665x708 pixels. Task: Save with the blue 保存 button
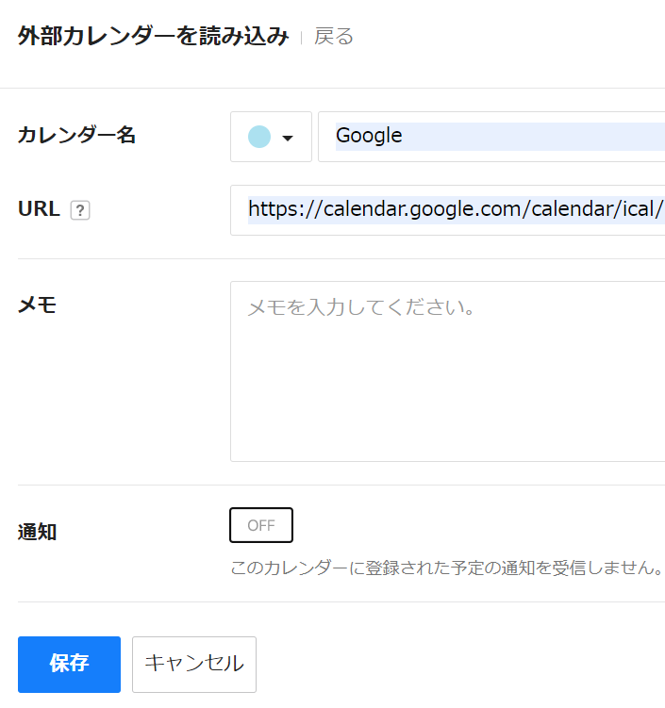pos(69,665)
